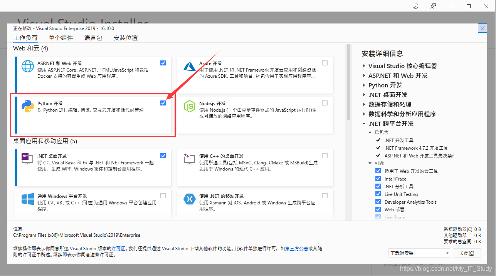Collapse the 可选 section
Viewport: 496px width, 276px height.
pyautogui.click(x=370, y=163)
